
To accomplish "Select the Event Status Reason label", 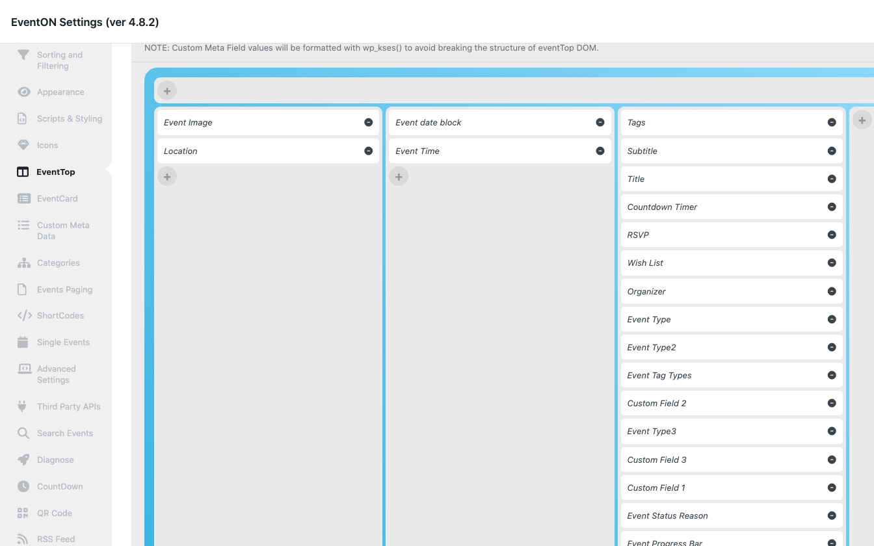I will 668,515.
